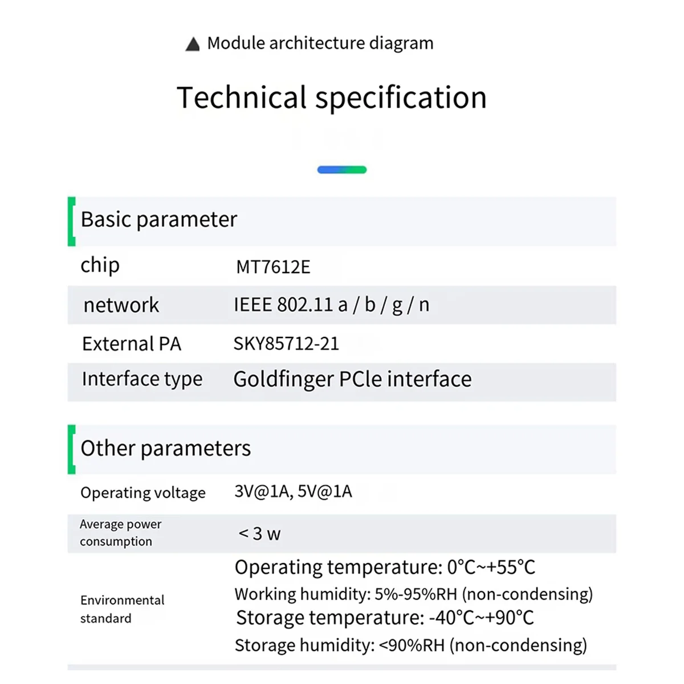Click the IEEE 802.11 a/b/g/n value
Screen dimensions: 684x684
(331, 305)
